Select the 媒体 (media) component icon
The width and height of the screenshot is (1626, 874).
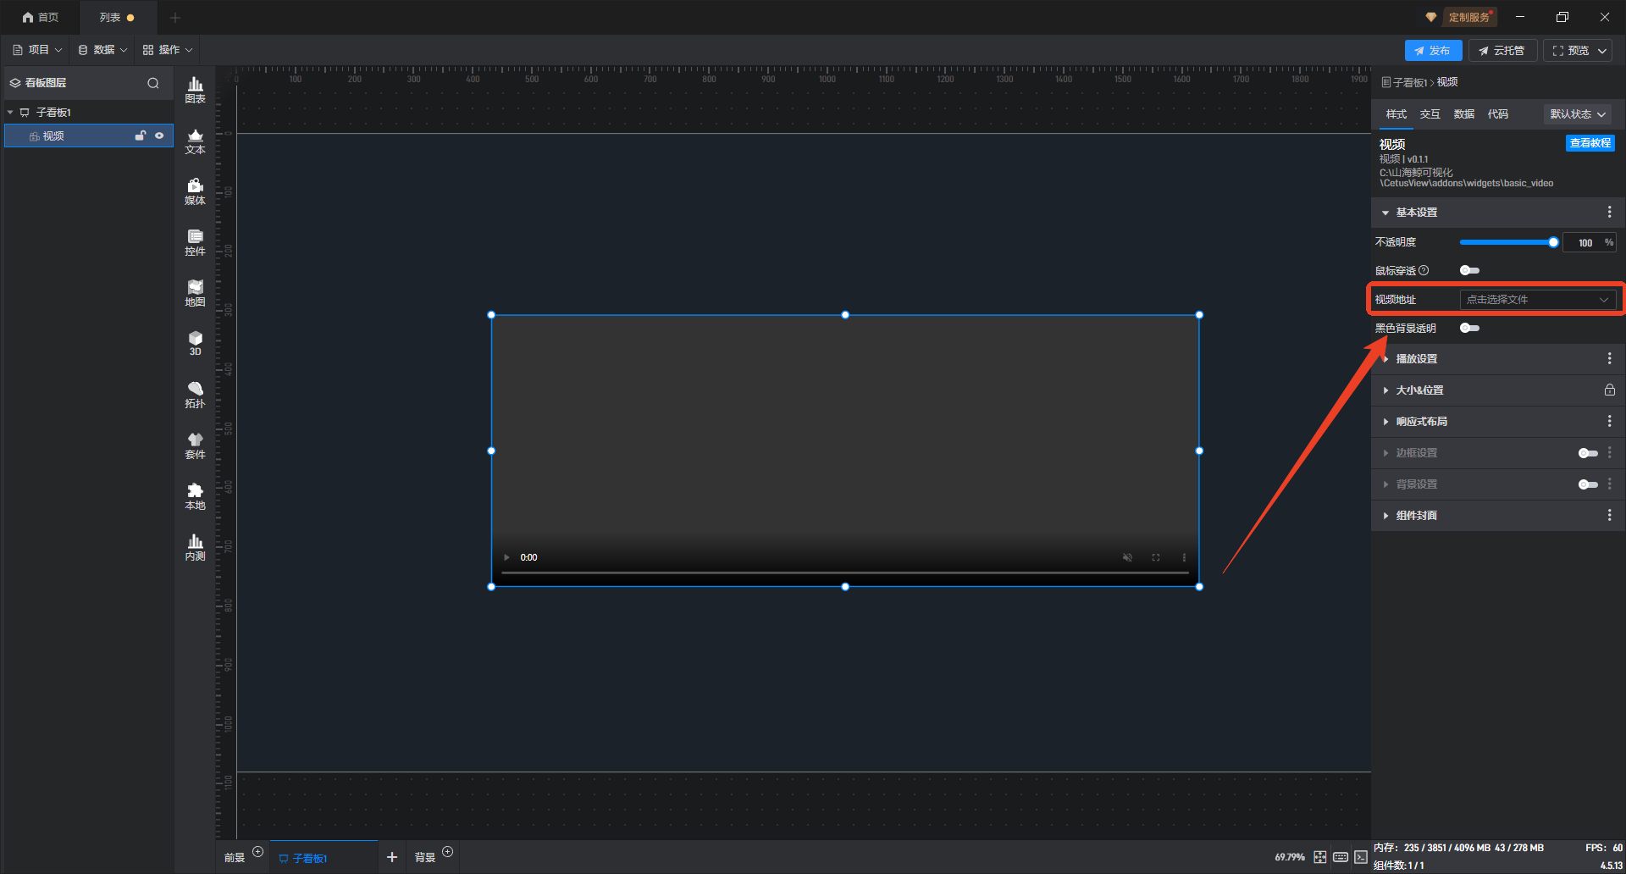pyautogui.click(x=195, y=191)
